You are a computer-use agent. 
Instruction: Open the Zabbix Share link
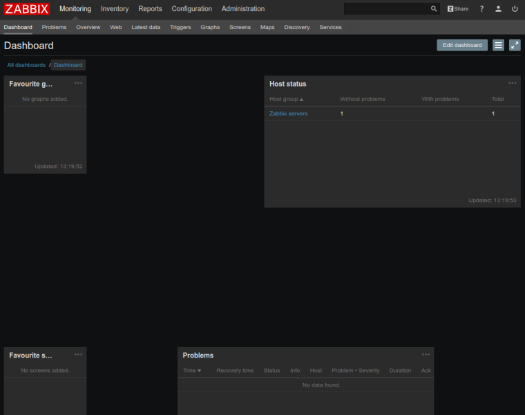click(457, 9)
